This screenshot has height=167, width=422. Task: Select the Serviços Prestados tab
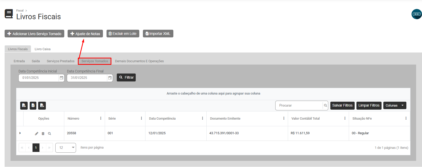pos(60,61)
